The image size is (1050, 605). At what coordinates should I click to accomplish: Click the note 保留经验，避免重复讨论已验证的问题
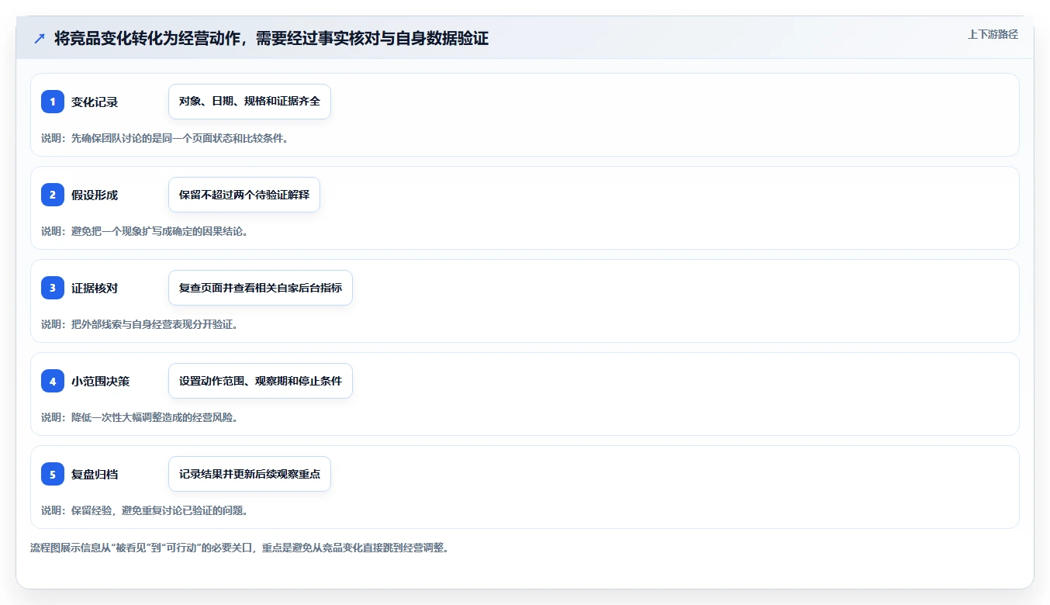(144, 510)
